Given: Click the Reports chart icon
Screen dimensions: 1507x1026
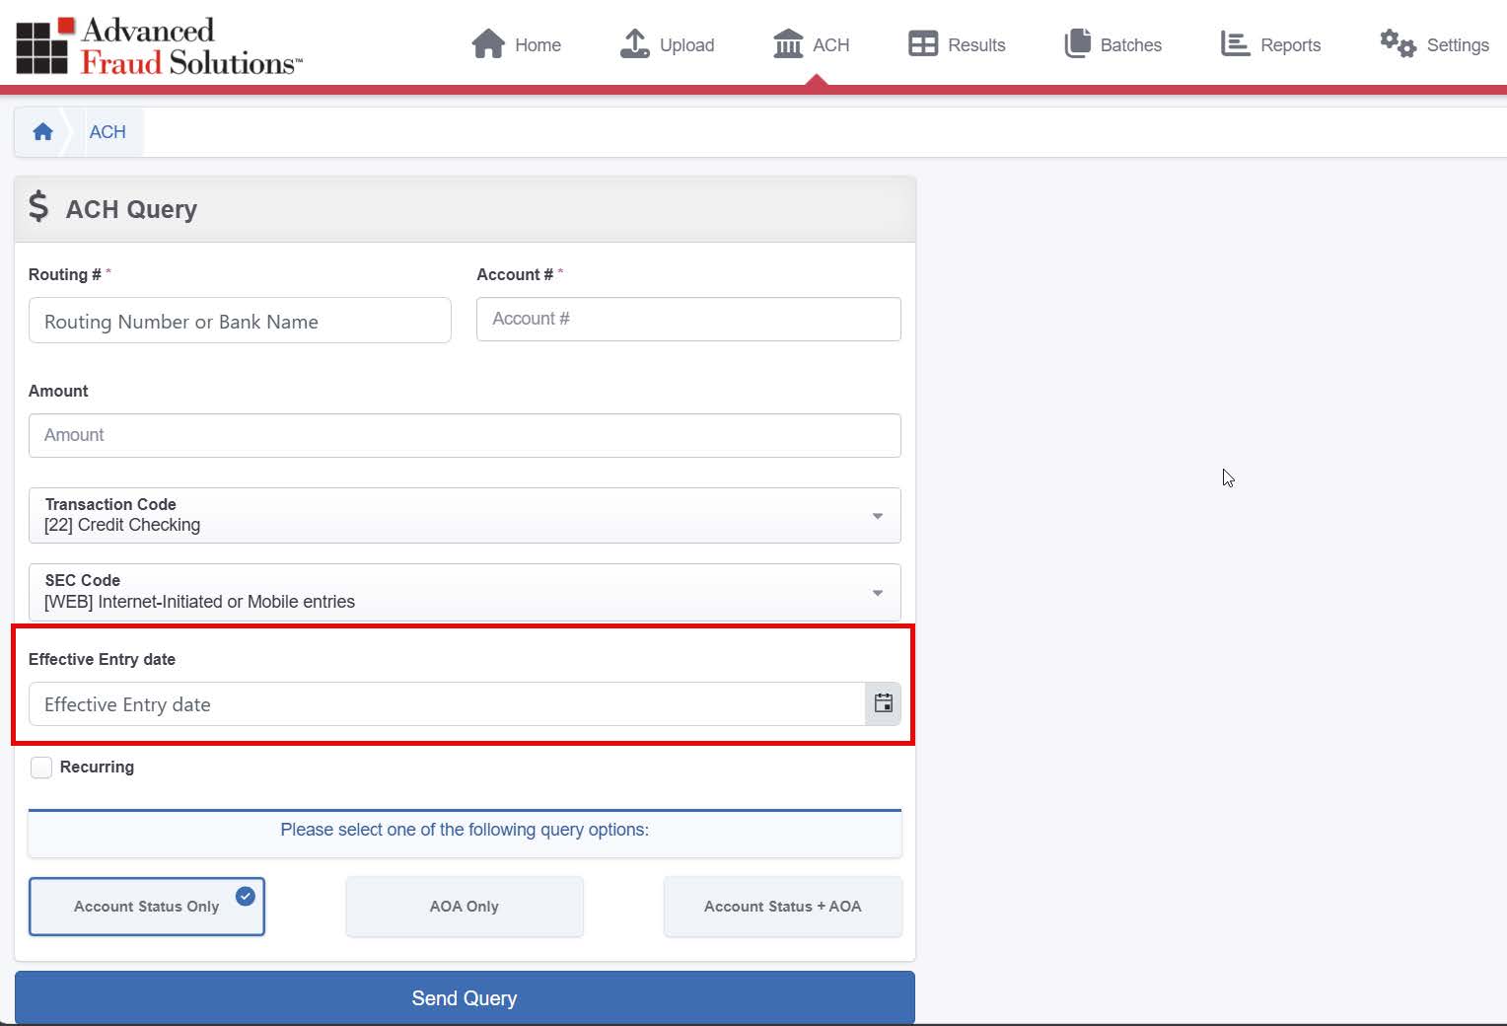Looking at the screenshot, I should click(x=1235, y=44).
